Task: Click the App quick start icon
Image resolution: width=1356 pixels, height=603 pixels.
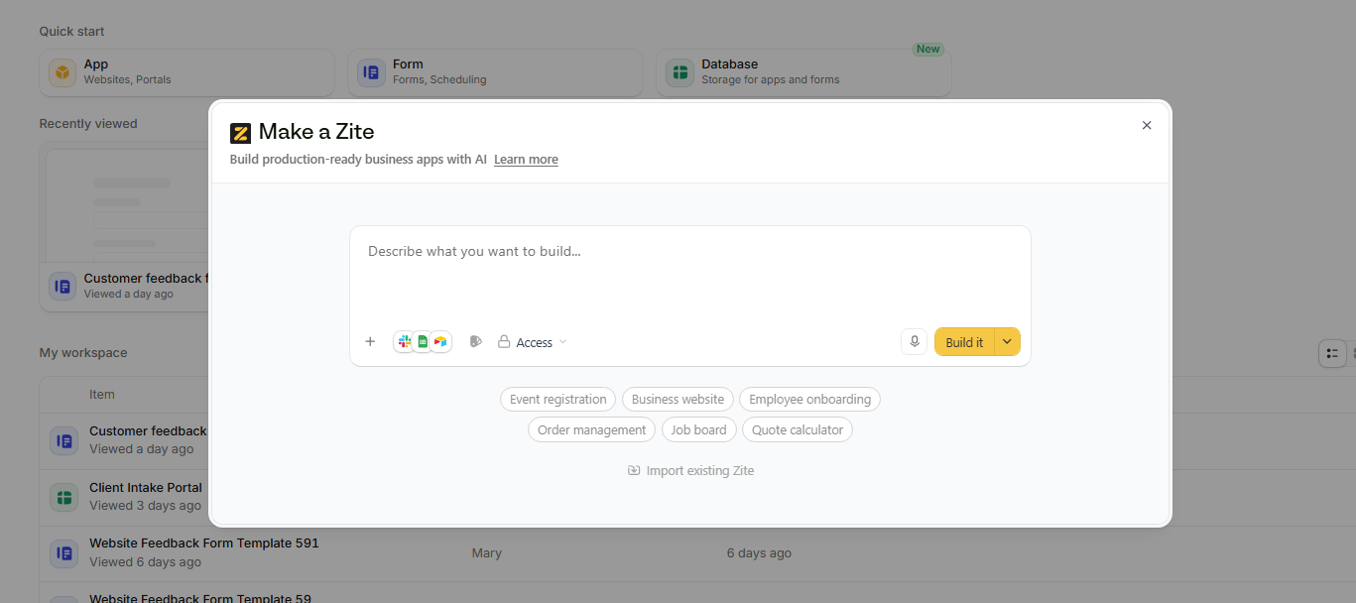Action: point(62,72)
